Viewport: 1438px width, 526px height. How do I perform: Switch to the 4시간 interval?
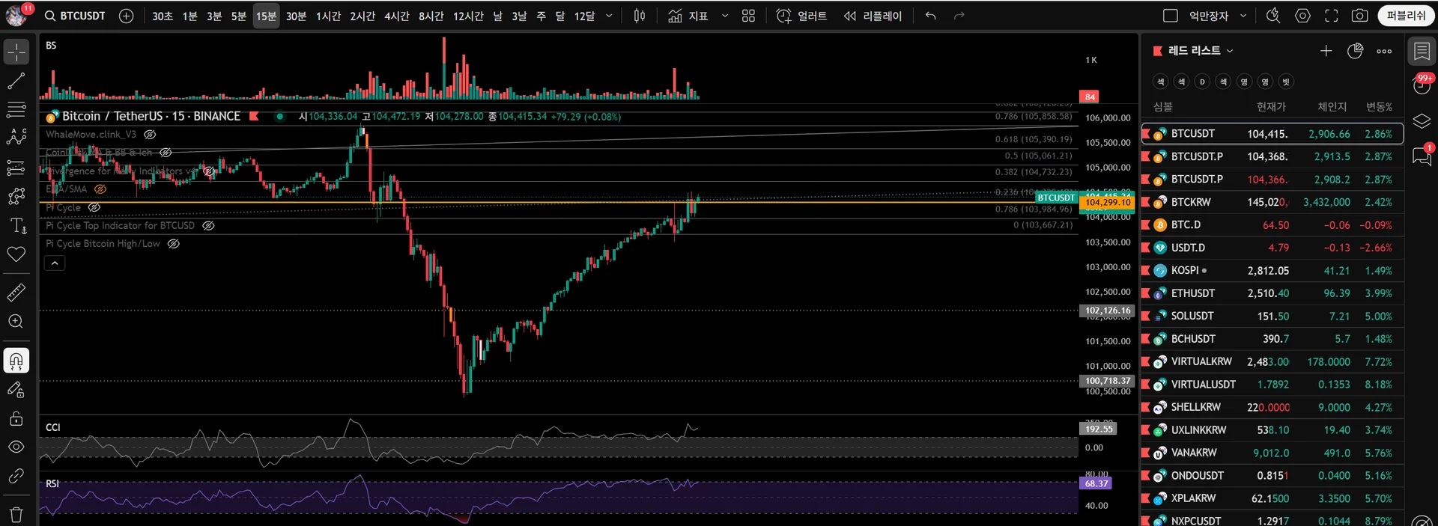(x=396, y=16)
